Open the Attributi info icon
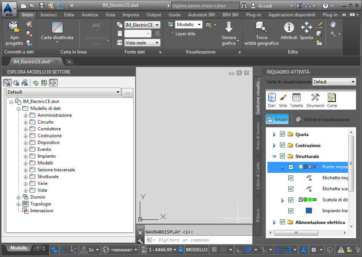This screenshot has width=362, height=257. click(x=289, y=27)
